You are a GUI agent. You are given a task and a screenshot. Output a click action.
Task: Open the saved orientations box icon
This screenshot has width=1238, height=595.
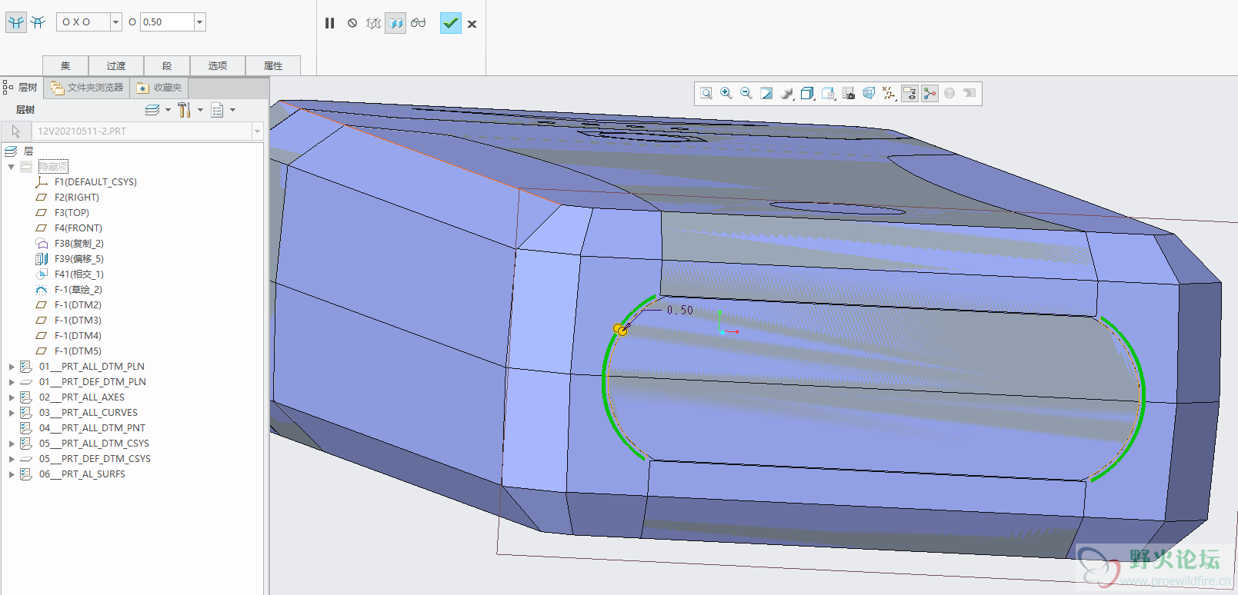point(807,94)
